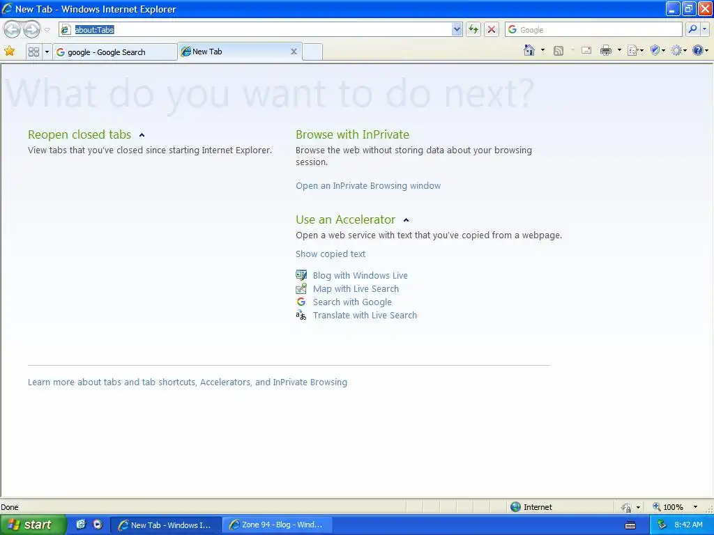Click the Search magnifier button
This screenshot has width=714, height=535.
[692, 29]
